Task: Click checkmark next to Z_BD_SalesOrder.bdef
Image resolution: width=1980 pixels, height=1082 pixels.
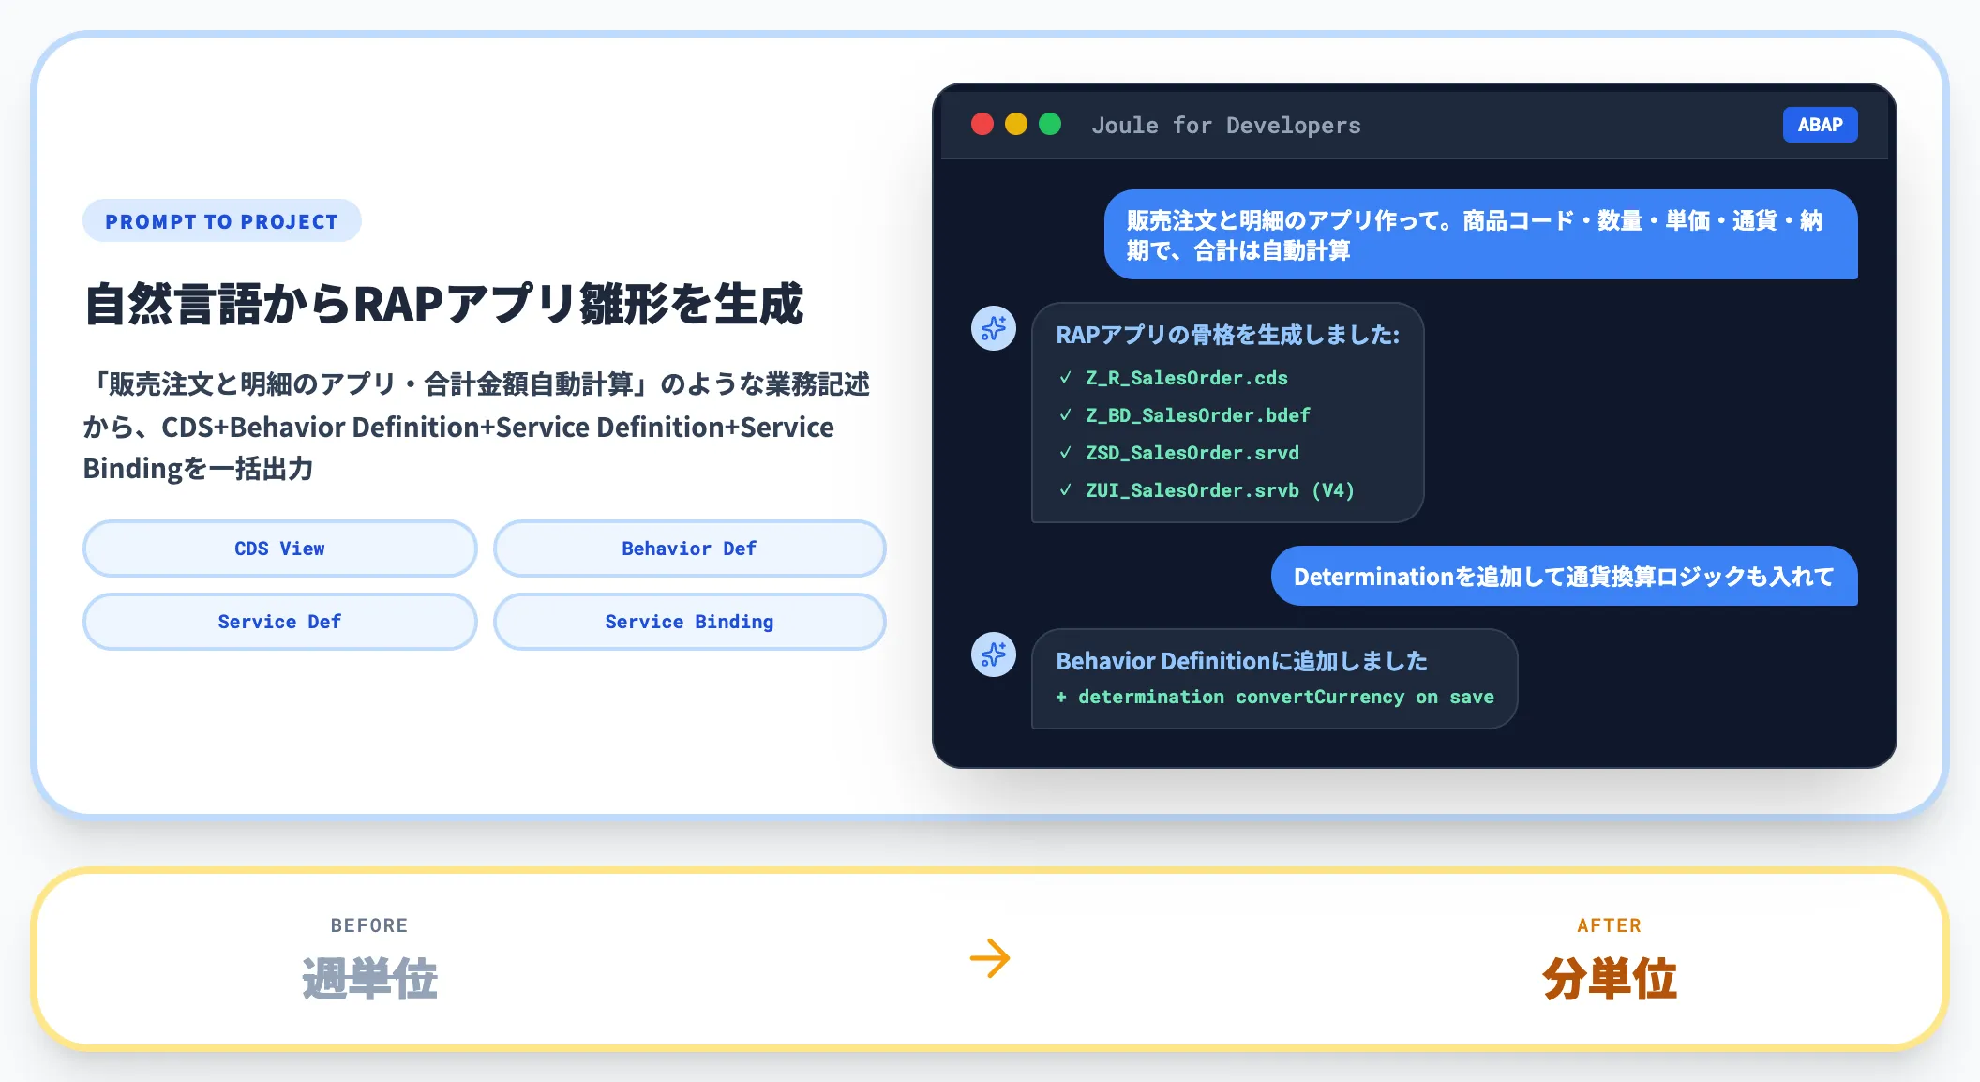Action: pyautogui.click(x=1065, y=415)
